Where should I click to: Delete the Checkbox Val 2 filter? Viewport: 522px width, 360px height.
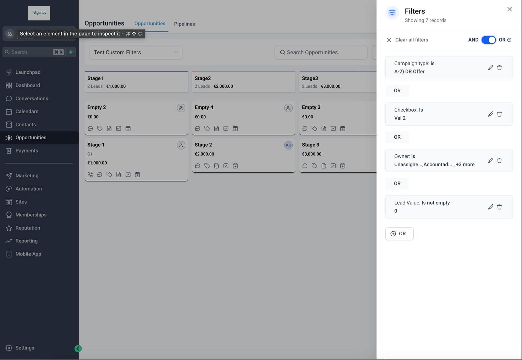499,114
